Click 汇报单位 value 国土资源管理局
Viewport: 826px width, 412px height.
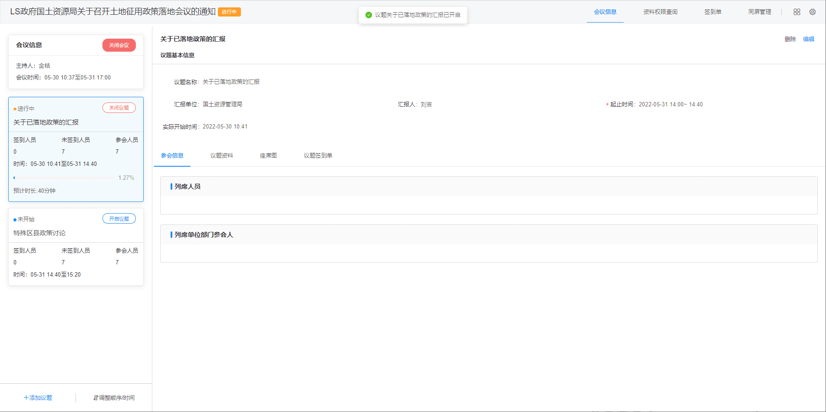(222, 104)
